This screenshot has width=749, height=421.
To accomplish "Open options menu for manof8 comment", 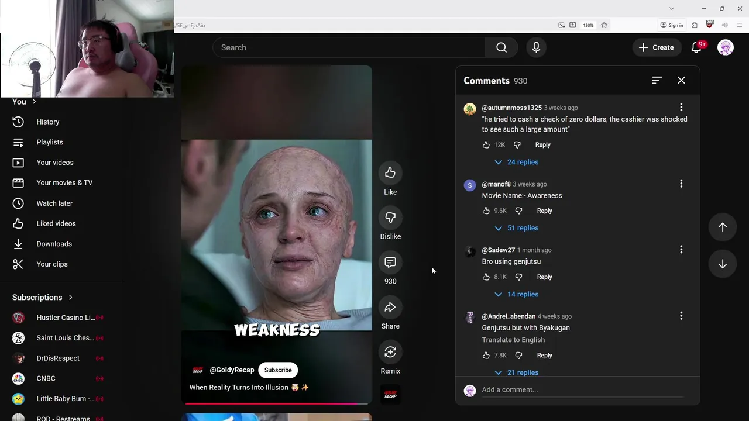I will (681, 184).
